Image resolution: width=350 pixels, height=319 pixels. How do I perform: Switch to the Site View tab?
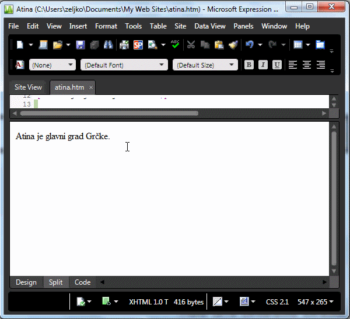tap(28, 87)
